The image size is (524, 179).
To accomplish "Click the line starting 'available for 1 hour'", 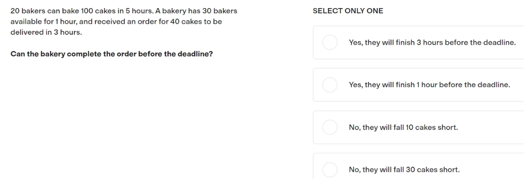I will pyautogui.click(x=116, y=22).
